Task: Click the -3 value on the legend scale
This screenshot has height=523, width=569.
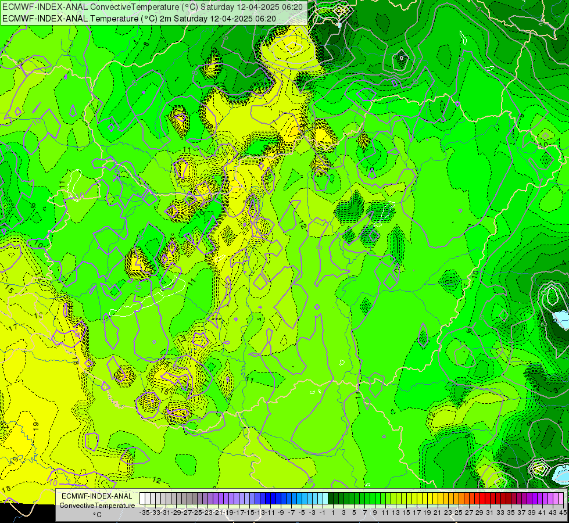Action: click(312, 513)
